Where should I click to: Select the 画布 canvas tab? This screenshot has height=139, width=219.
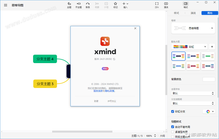tap(210, 13)
